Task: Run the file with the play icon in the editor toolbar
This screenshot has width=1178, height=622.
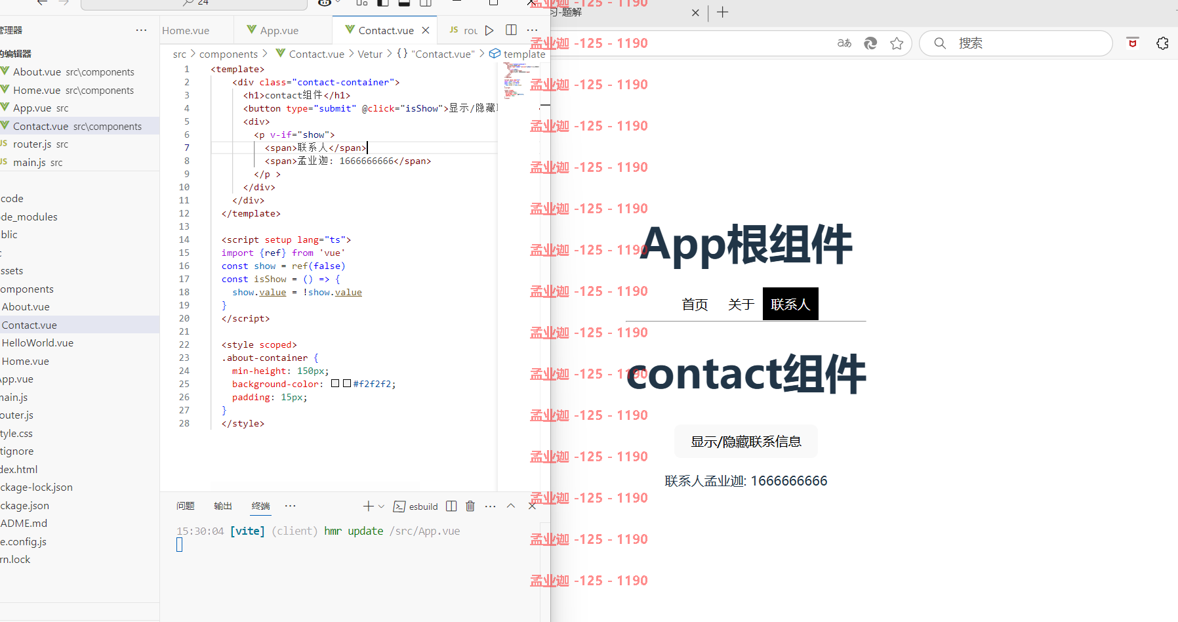Action: click(489, 30)
